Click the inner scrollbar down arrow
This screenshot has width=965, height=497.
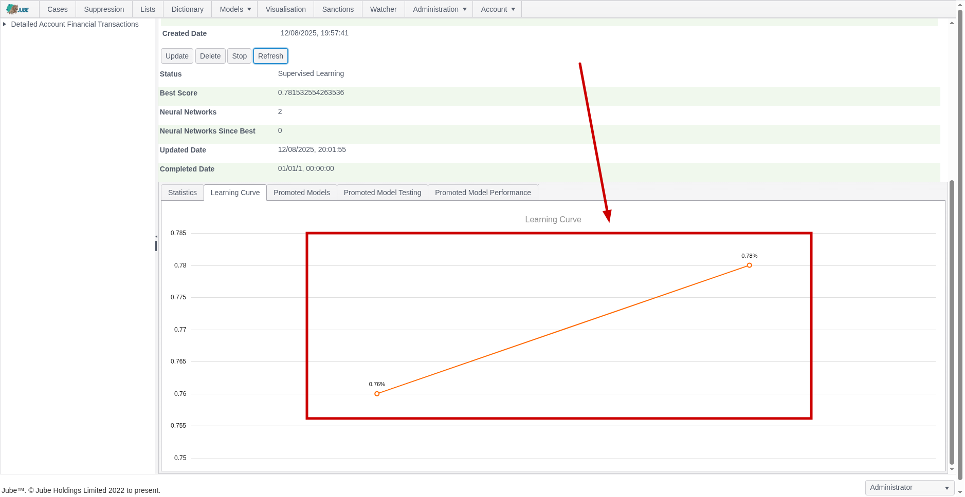(x=952, y=469)
